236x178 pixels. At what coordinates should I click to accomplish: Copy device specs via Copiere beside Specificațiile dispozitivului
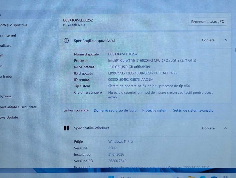(208, 40)
